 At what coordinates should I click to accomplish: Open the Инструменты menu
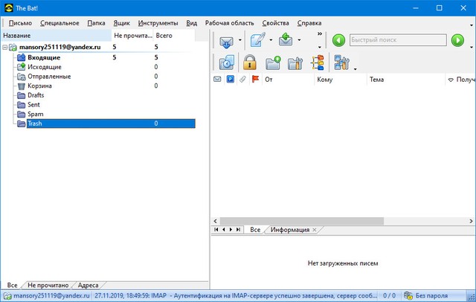pyautogui.click(x=158, y=23)
